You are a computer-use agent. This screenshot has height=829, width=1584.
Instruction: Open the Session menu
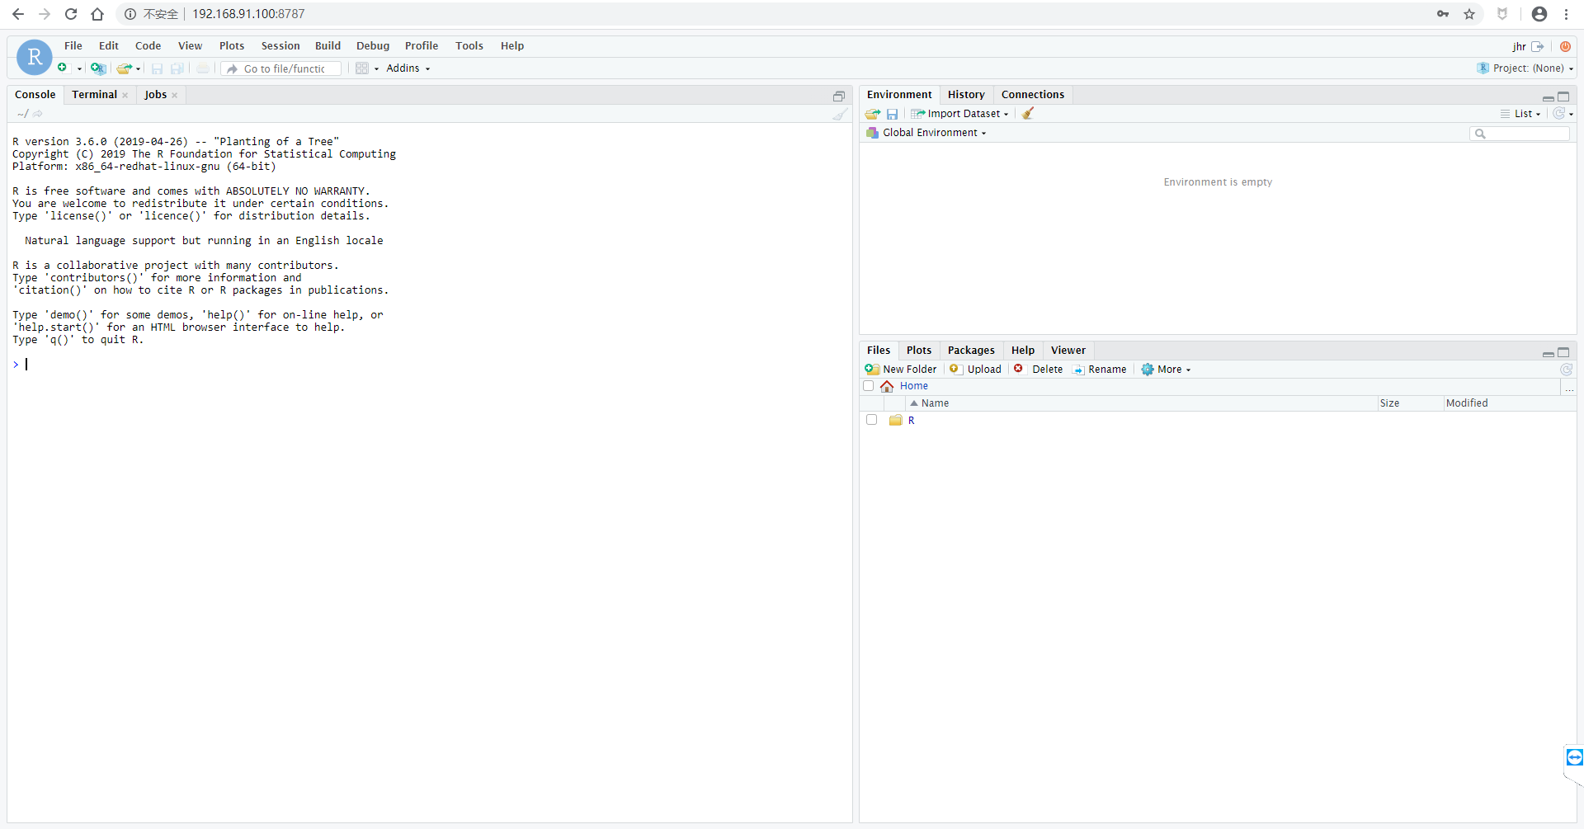pos(280,45)
